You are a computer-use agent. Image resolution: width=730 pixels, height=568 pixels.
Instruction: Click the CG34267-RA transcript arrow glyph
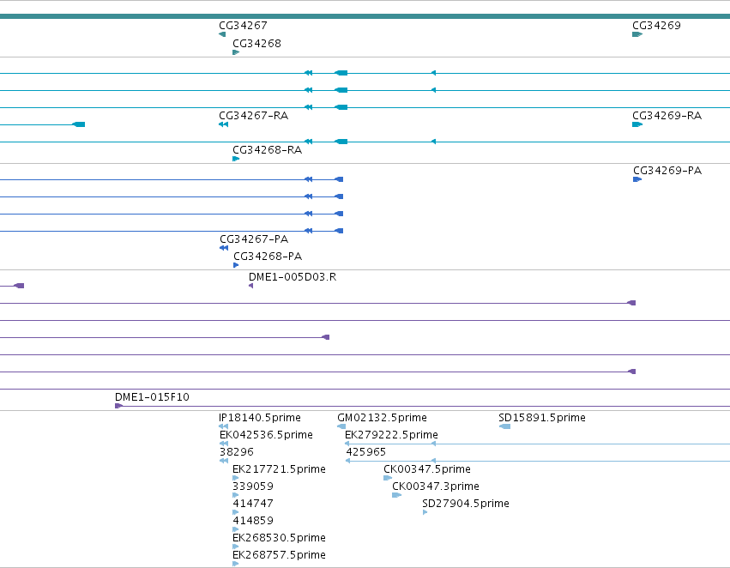[224, 124]
